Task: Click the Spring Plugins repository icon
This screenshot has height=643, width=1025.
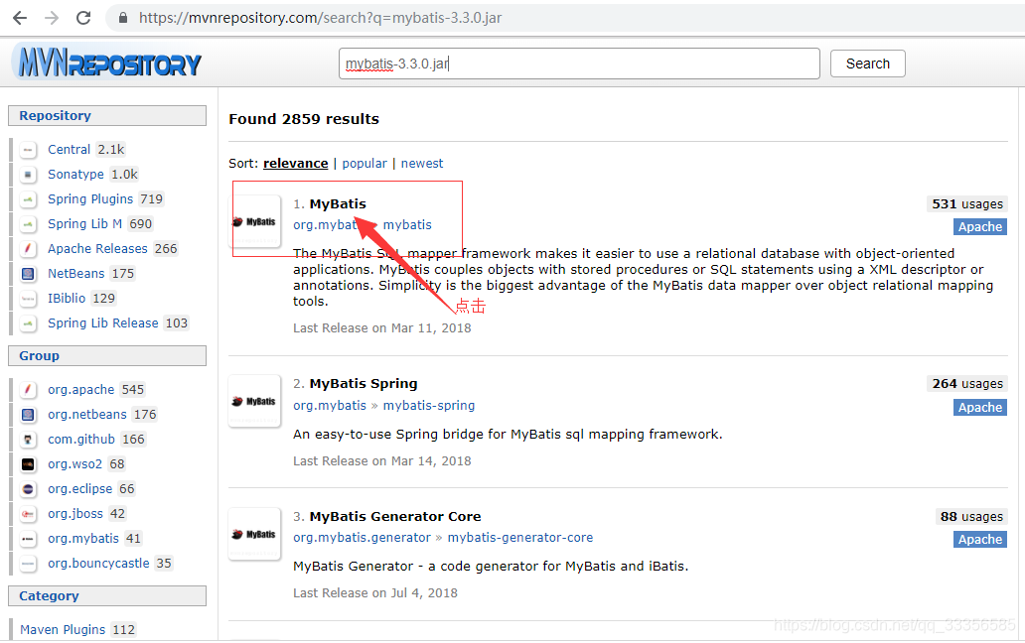Action: (x=28, y=199)
